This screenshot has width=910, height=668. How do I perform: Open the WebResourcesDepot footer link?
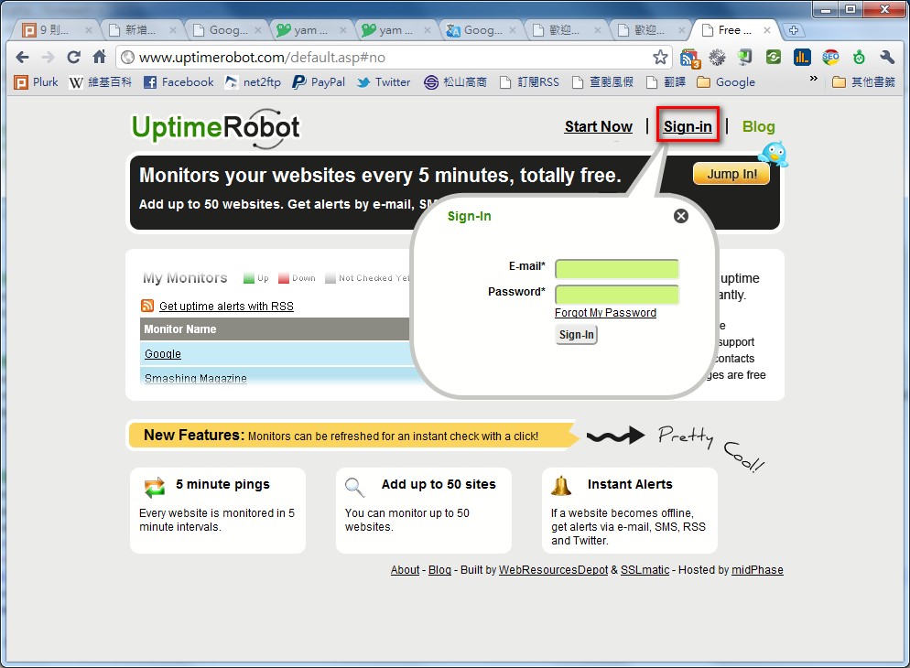(x=553, y=570)
